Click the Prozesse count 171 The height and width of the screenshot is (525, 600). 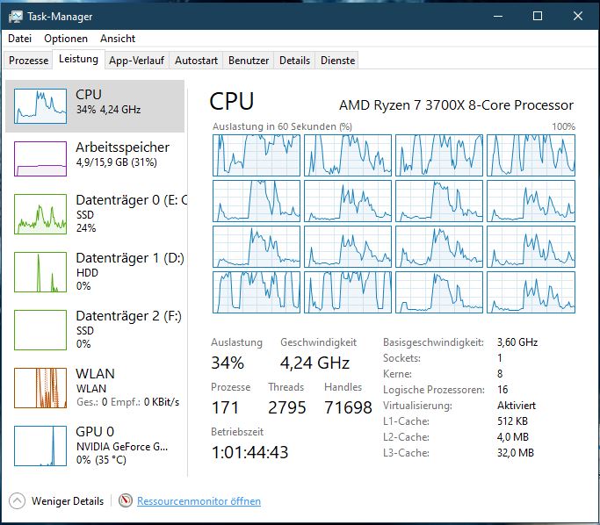[x=225, y=407]
